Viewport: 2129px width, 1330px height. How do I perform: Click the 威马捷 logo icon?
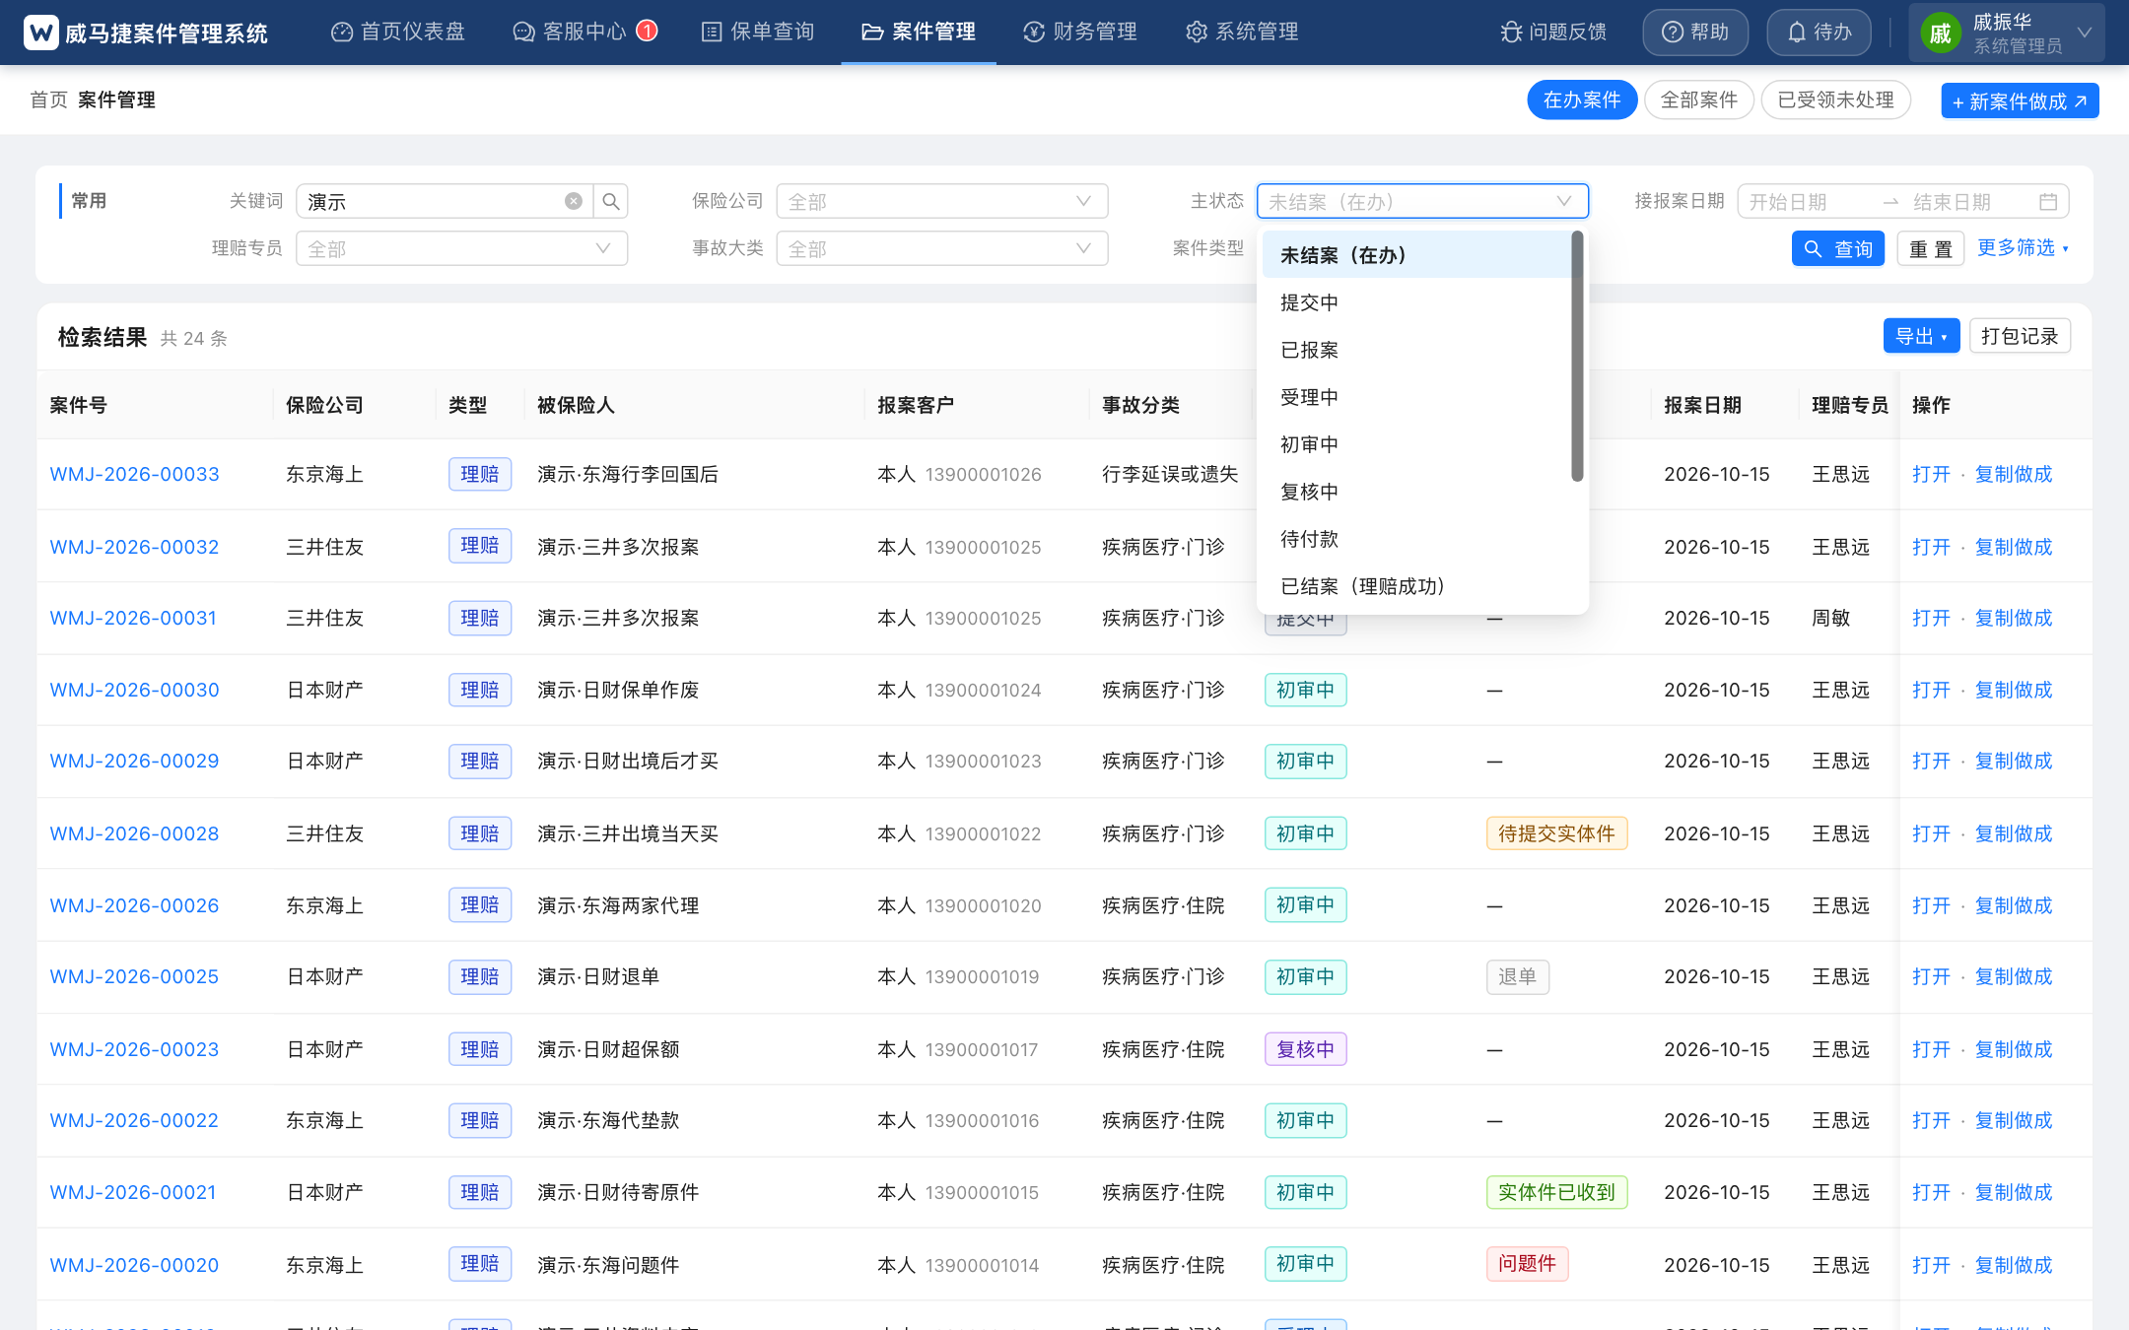point(40,33)
